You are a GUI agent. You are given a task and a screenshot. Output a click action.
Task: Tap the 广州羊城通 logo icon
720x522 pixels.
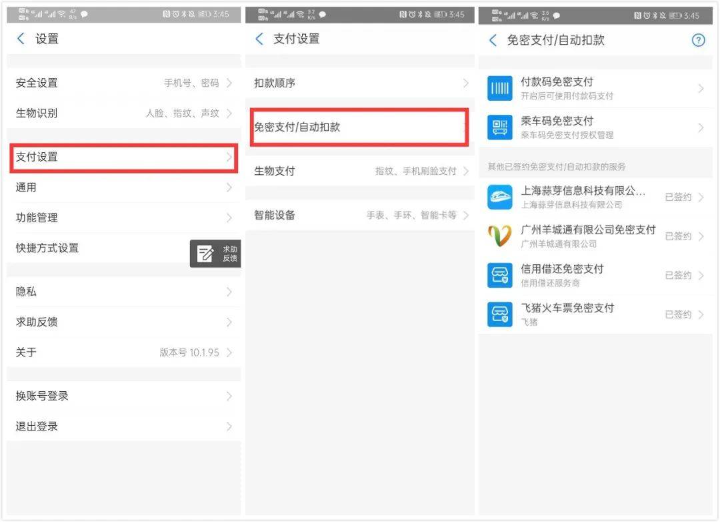(x=499, y=236)
